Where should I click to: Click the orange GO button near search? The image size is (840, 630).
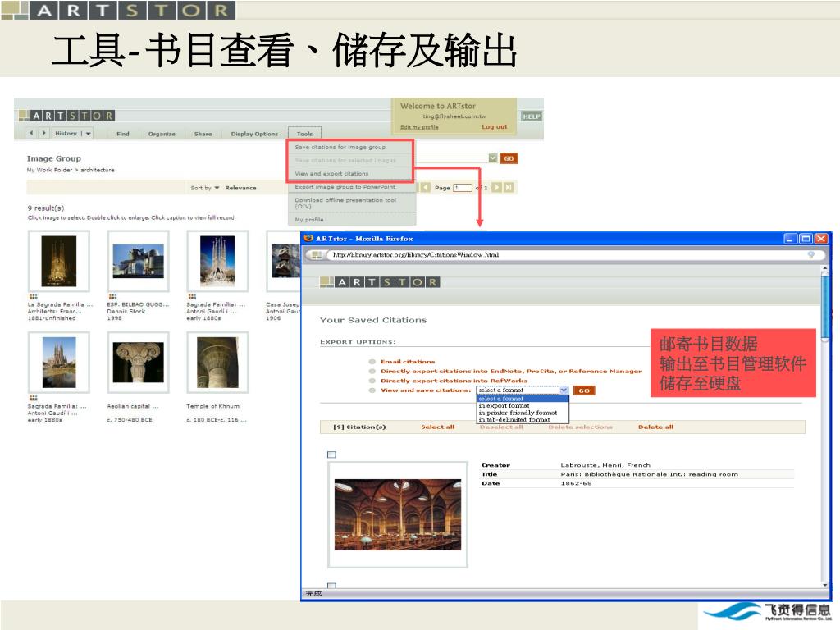[509, 158]
